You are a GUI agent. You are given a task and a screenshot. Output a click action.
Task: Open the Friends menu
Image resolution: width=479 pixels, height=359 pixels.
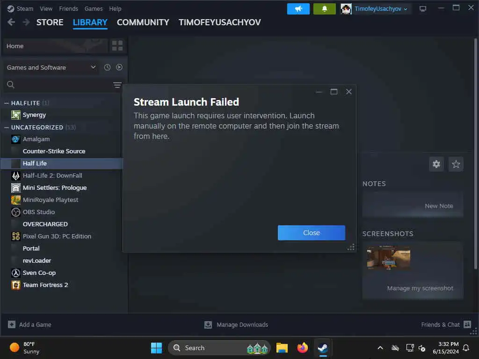point(68,9)
